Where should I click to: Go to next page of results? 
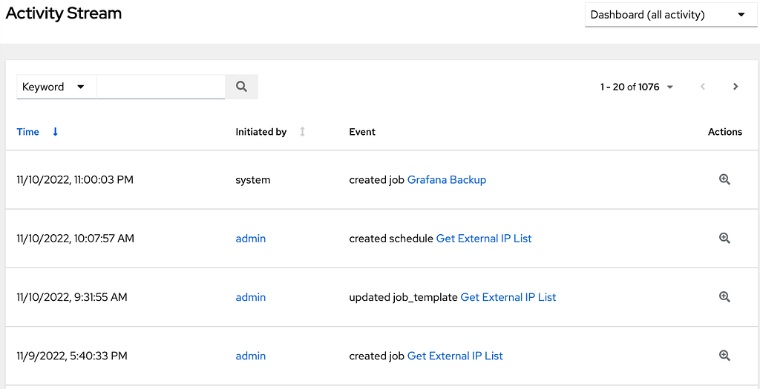[736, 87]
